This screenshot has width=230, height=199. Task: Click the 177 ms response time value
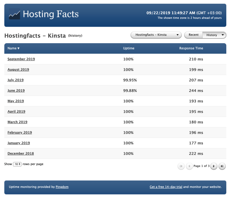(x=196, y=143)
